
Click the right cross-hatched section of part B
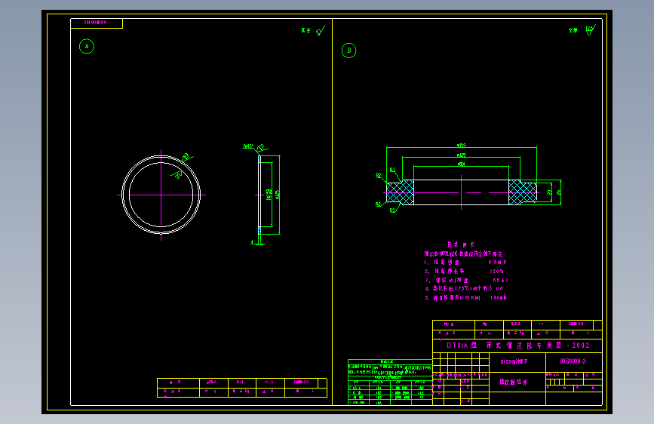click(x=523, y=192)
